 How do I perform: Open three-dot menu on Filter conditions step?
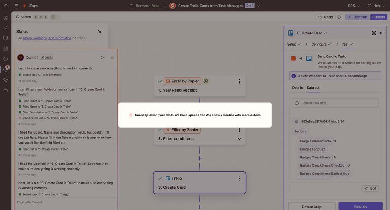point(239,130)
